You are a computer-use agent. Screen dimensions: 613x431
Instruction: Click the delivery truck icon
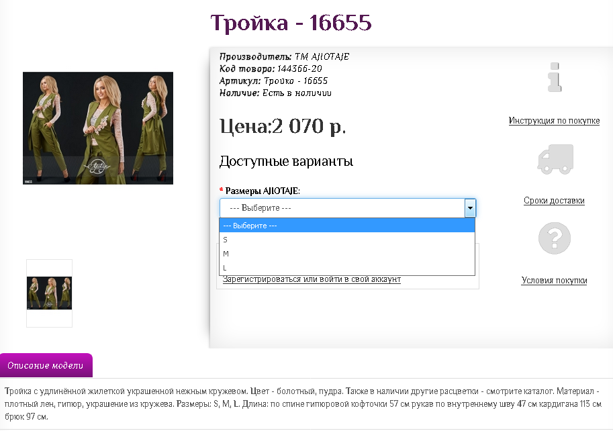[x=555, y=158]
